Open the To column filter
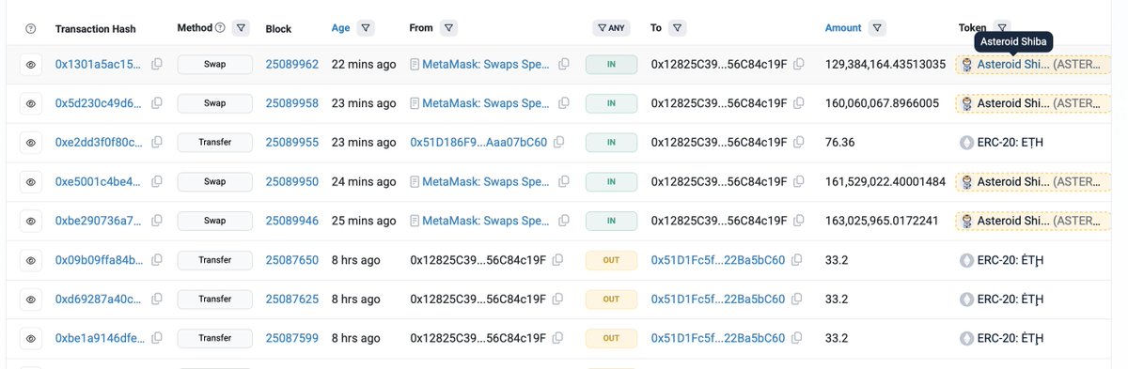This screenshot has width=1128, height=369. [679, 28]
